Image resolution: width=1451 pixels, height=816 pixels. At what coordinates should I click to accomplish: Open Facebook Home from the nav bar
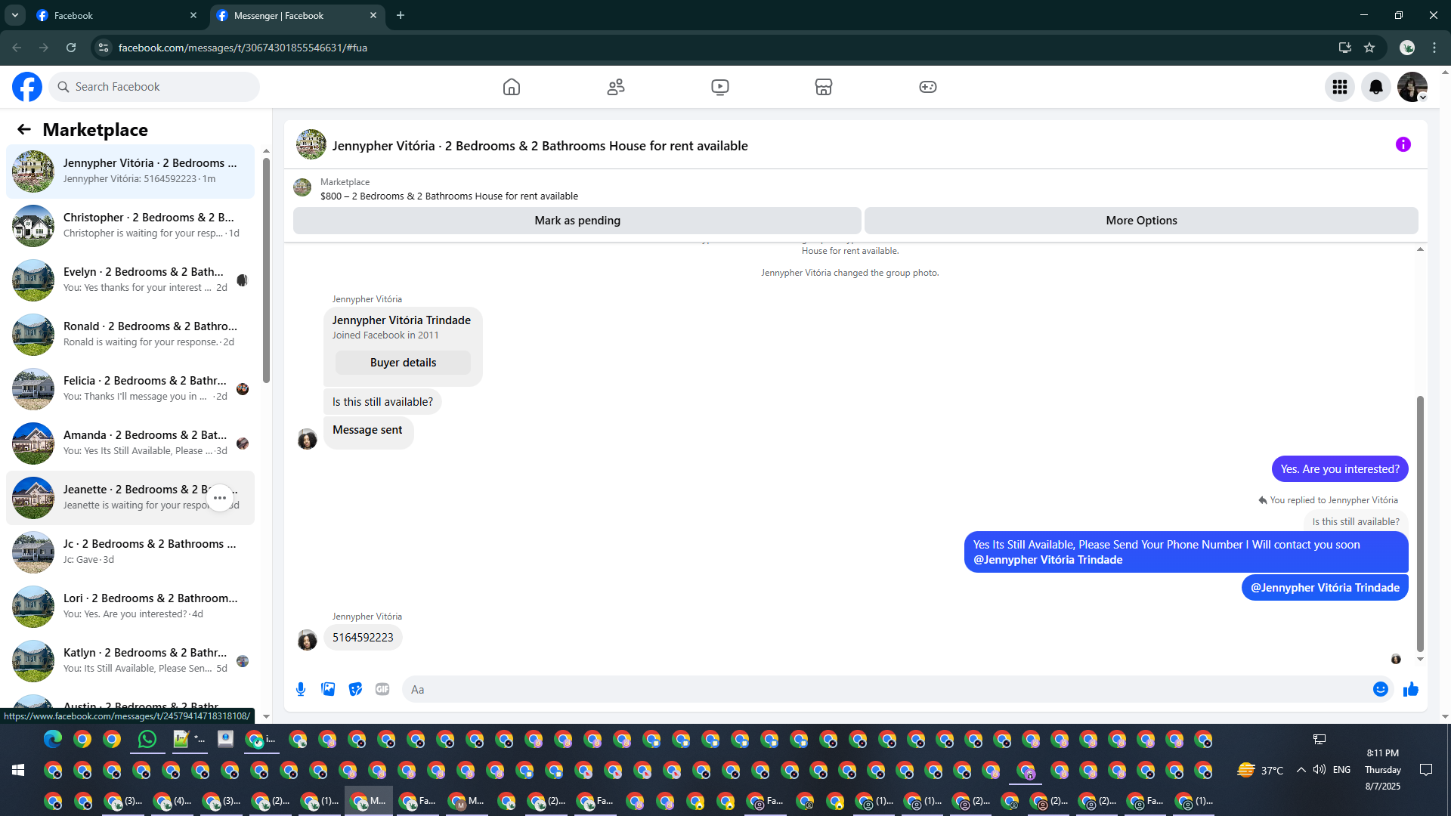tap(512, 87)
